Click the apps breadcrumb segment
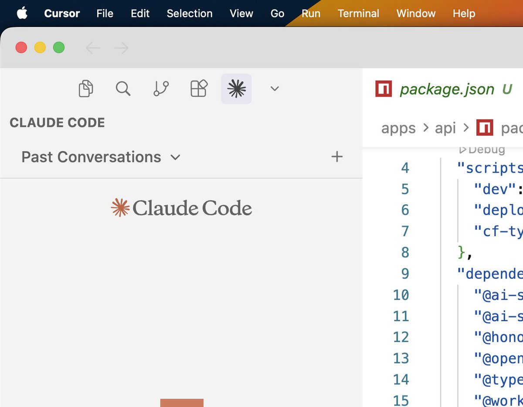Screen dimensions: 523x407 click(398, 128)
